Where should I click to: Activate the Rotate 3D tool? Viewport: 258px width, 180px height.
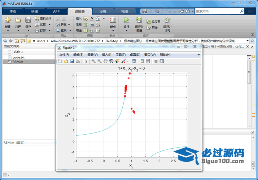[x=111, y=61]
